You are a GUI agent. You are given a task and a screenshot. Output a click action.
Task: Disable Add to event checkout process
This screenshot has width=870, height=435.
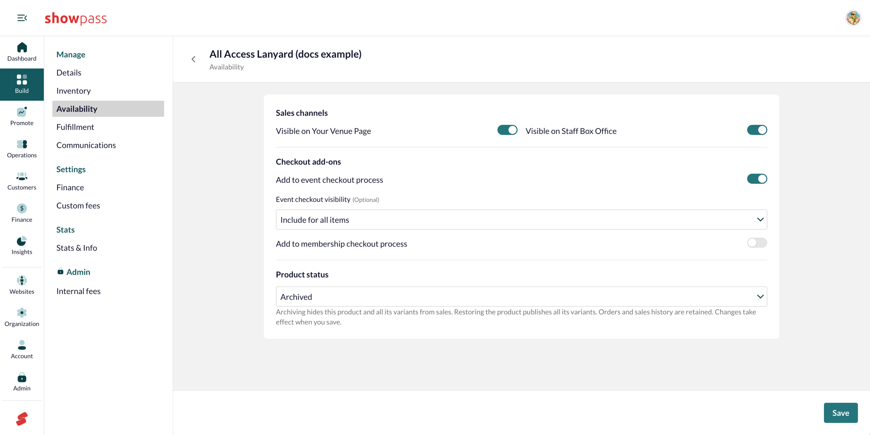[x=757, y=179]
